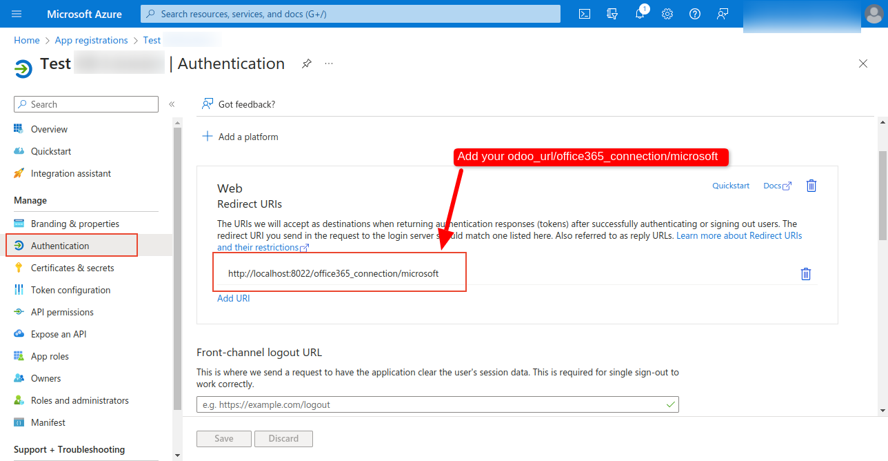Click the Integration assistant rocket icon

pyautogui.click(x=19, y=173)
